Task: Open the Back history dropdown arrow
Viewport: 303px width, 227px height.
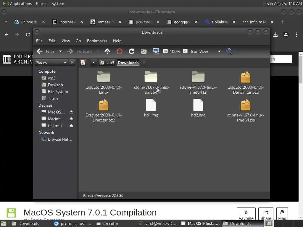Action: click(x=60, y=51)
